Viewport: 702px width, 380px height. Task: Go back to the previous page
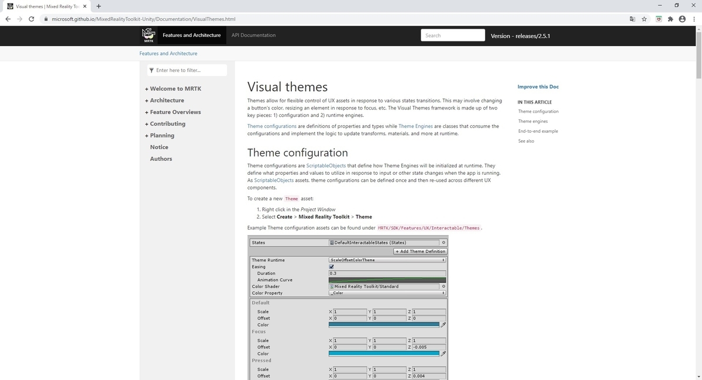click(x=8, y=19)
